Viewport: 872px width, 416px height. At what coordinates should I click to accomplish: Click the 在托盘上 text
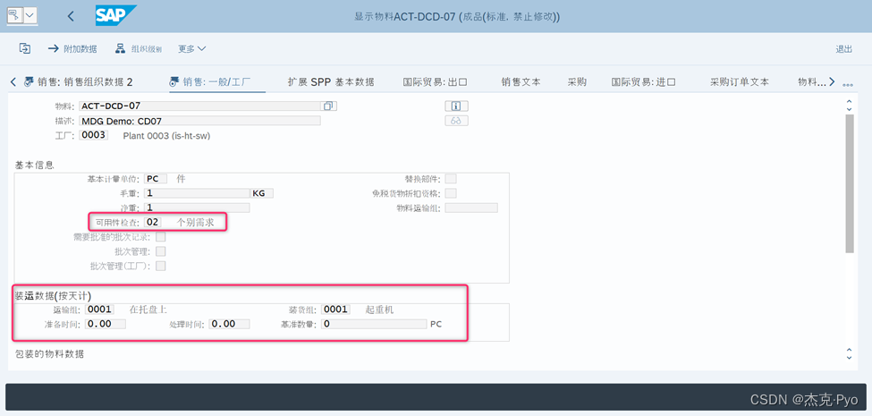[x=148, y=310]
